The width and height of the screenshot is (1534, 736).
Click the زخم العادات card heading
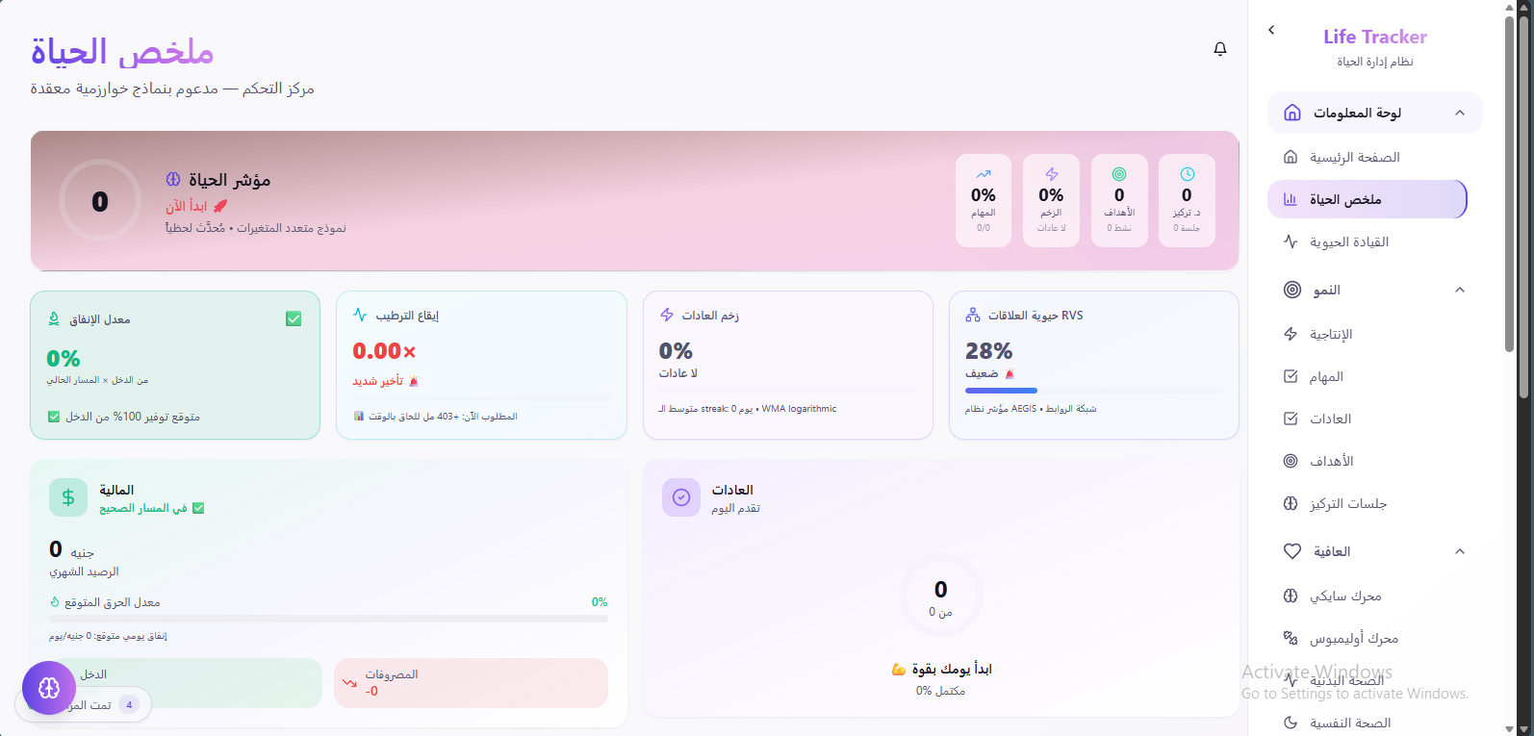710,316
